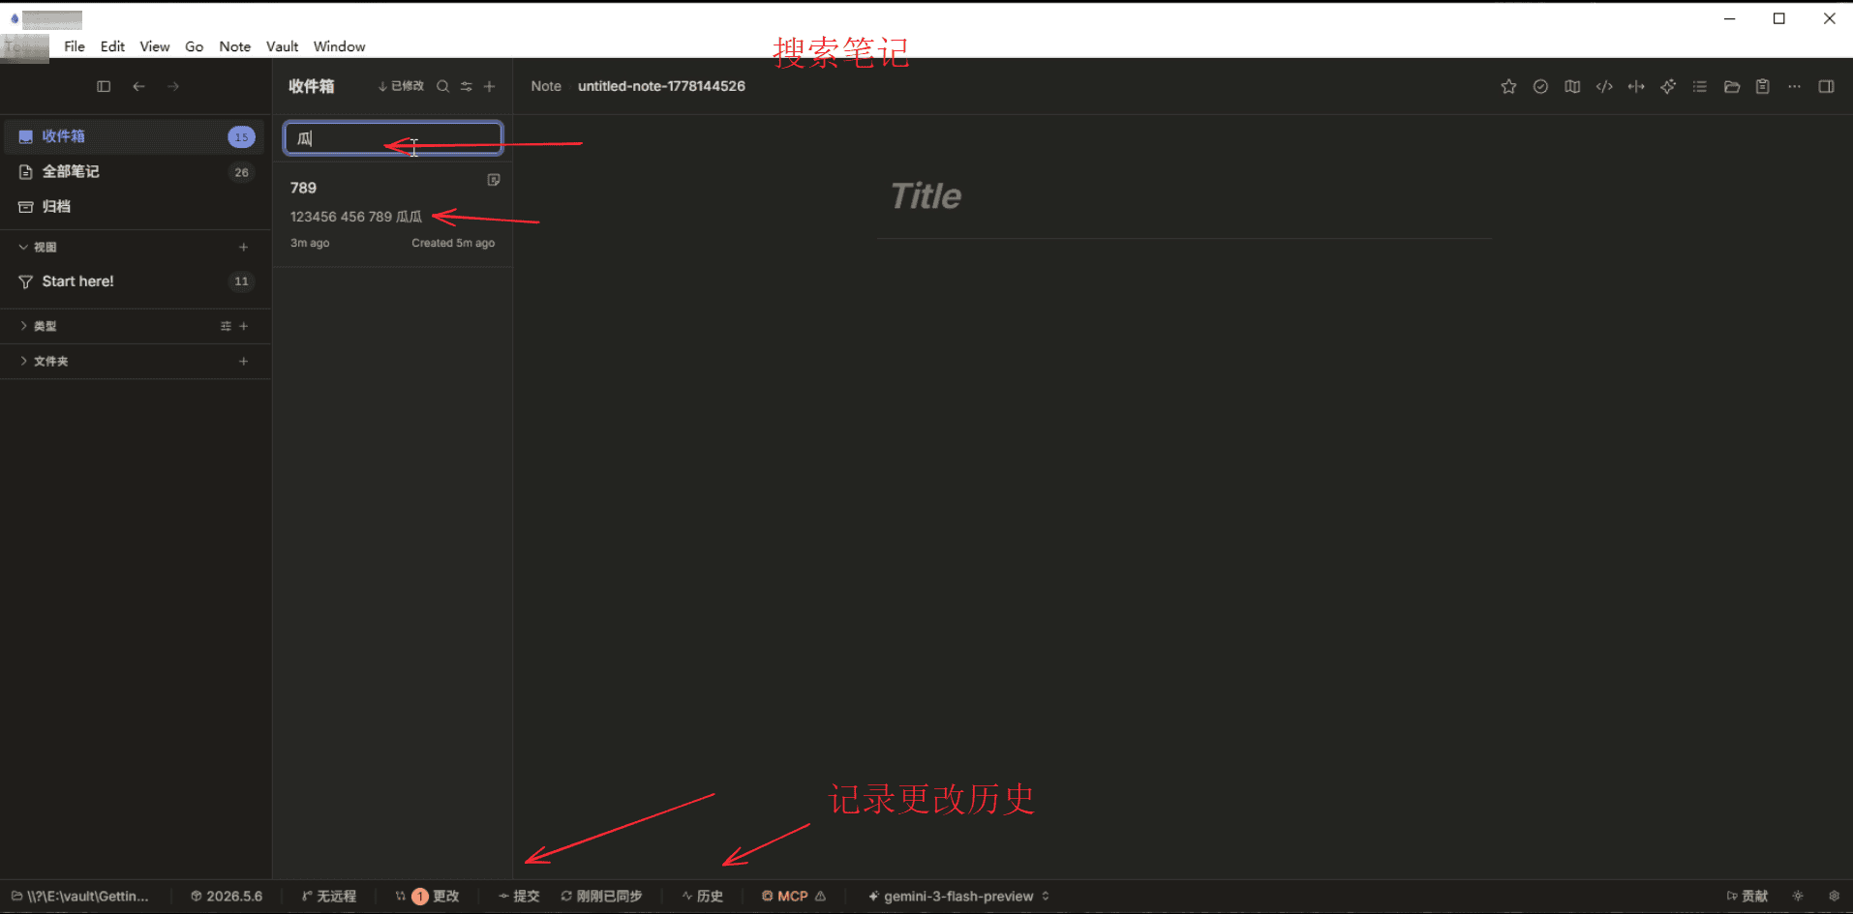Open the View menu
Screen dimensions: 1853x914
click(x=155, y=46)
